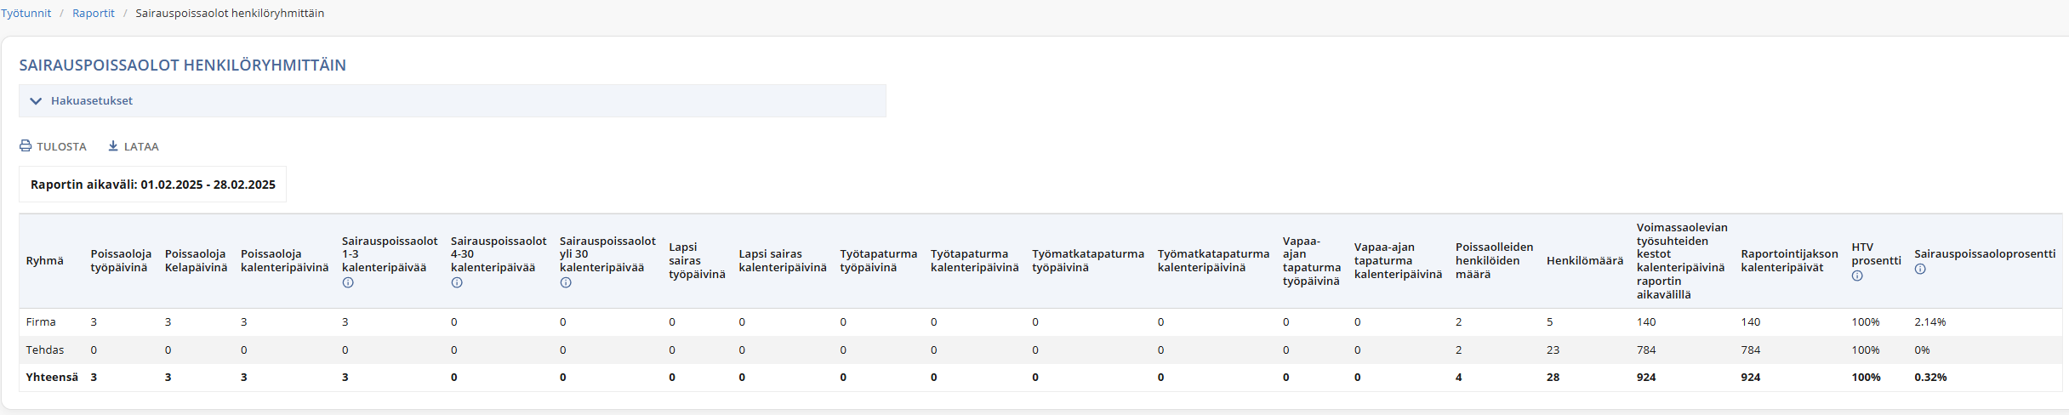
Task: Go to Työtunnit breadcrumb link
Action: pos(26,14)
